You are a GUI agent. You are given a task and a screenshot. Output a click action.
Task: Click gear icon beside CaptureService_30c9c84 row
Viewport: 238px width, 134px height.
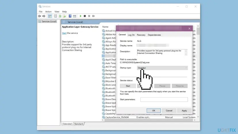(103, 117)
